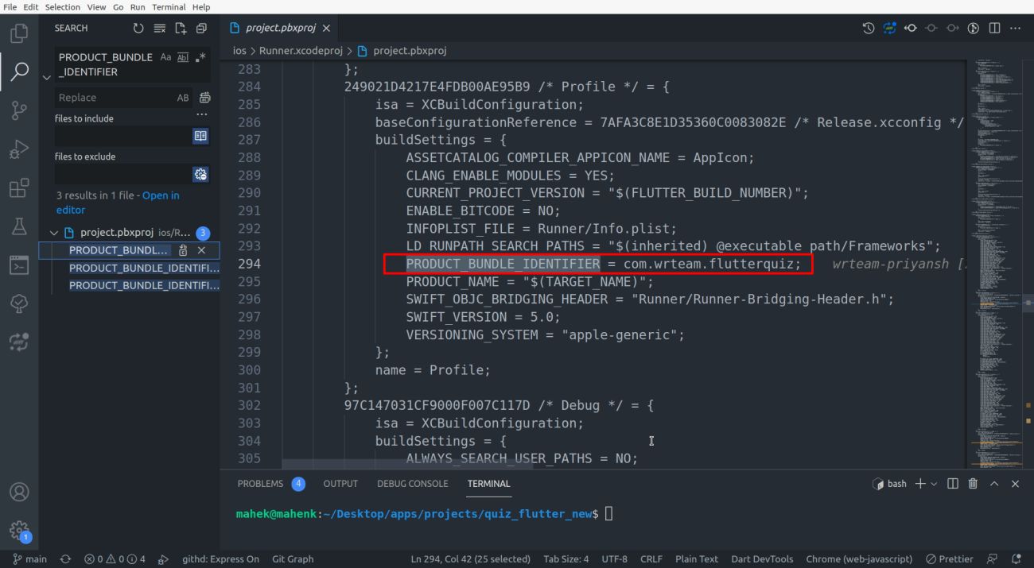1034x568 pixels.
Task: Open the new terminal launch profile dropdown
Action: pyautogui.click(x=934, y=484)
